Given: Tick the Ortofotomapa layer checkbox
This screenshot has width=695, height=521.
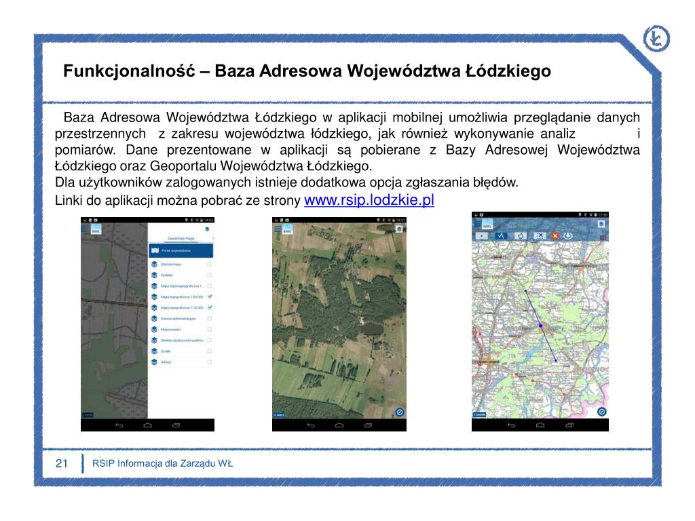Looking at the screenshot, I should click(210, 264).
